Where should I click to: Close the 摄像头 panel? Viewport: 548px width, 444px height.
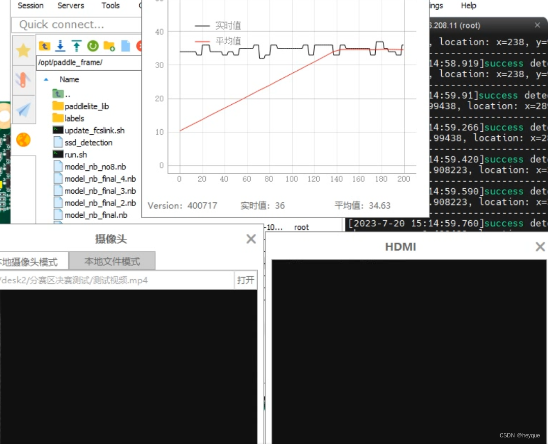click(251, 239)
